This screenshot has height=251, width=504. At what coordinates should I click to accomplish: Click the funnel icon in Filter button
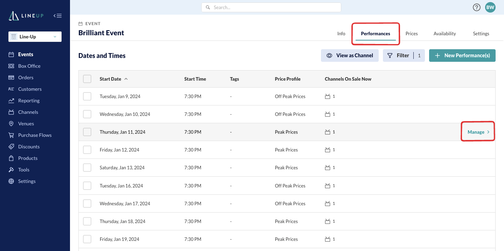[390, 56]
